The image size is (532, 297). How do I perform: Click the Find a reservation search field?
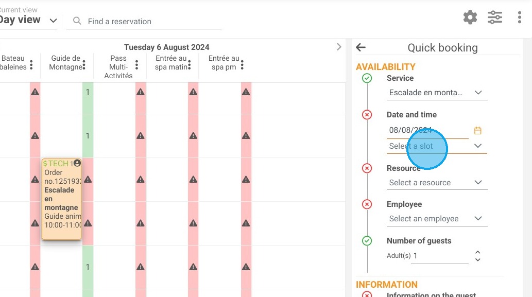[144, 21]
